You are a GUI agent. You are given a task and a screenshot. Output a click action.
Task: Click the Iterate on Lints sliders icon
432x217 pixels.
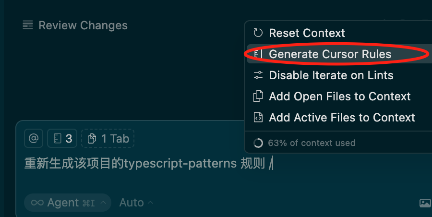[258, 75]
